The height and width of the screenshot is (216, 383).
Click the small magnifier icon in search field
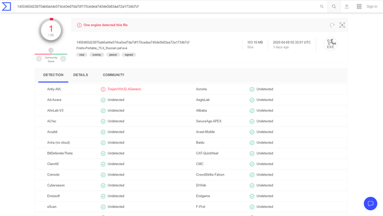[x=322, y=7]
